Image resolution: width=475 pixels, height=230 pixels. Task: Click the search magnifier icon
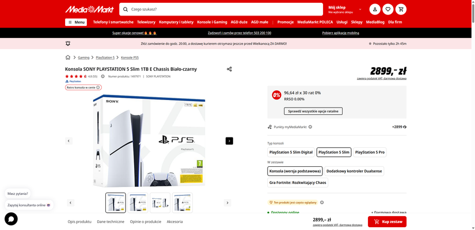click(126, 9)
